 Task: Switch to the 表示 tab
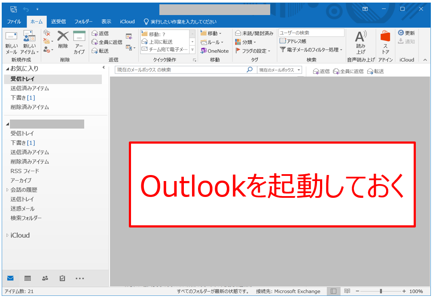tap(107, 22)
